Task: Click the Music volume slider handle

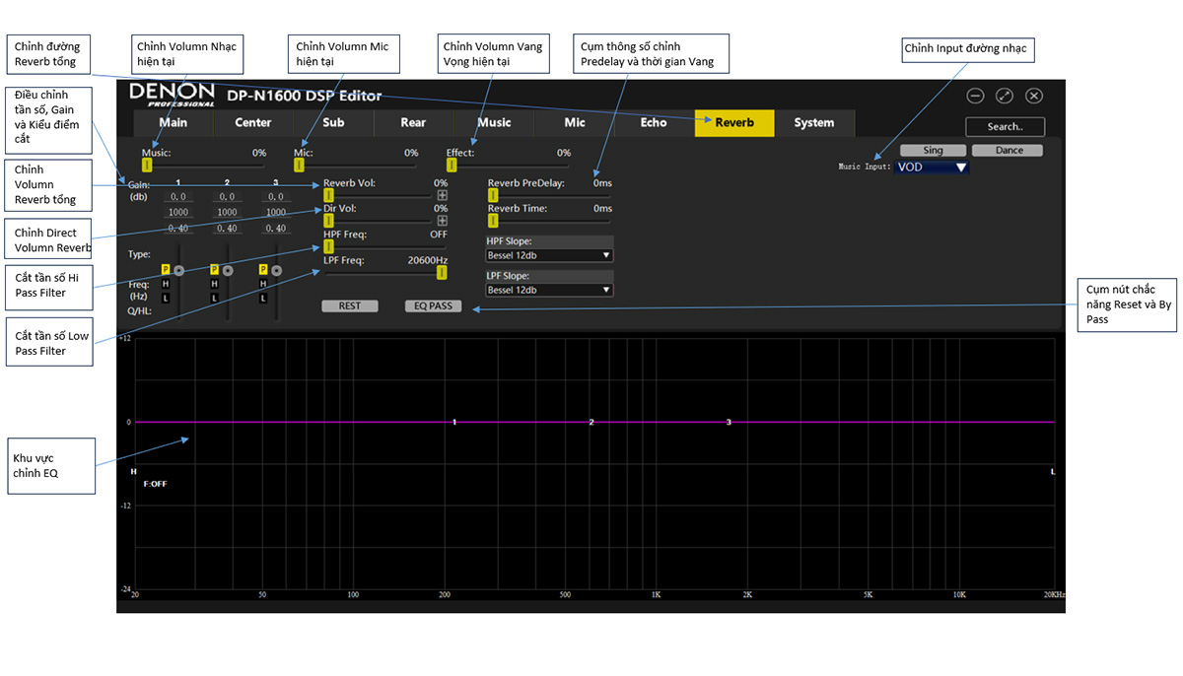Action: coord(147,165)
